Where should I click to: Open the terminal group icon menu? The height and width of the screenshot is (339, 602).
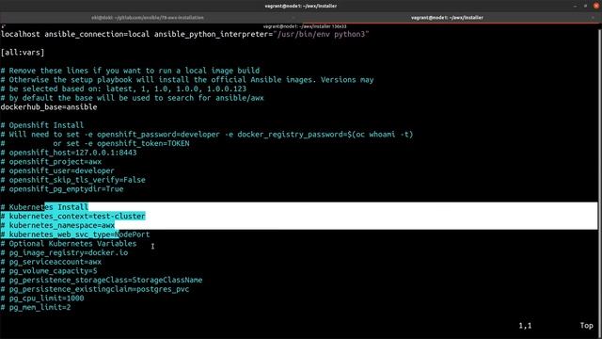click(3, 26)
